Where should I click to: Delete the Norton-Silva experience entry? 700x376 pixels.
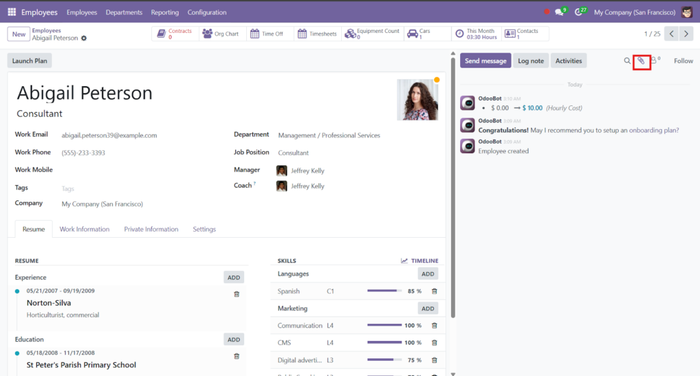click(x=237, y=294)
